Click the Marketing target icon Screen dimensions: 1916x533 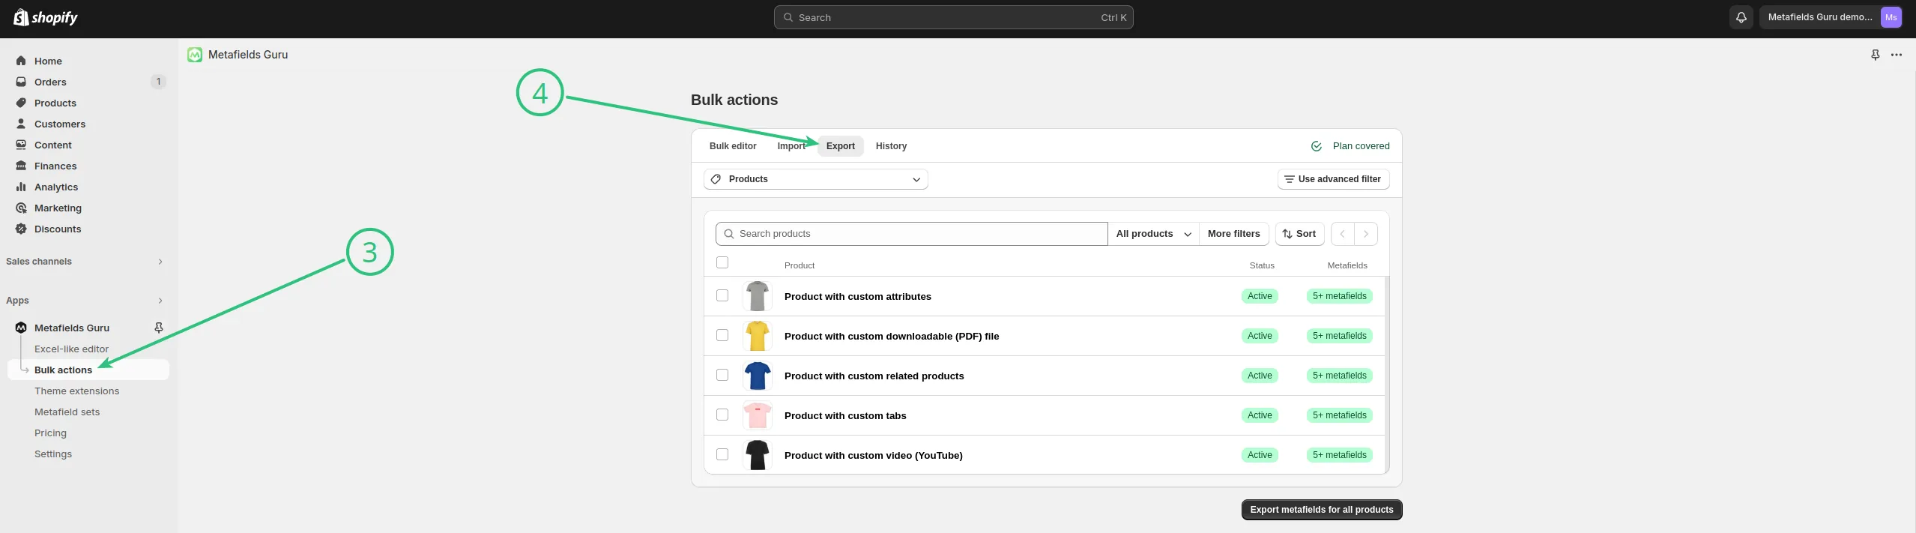coord(21,208)
